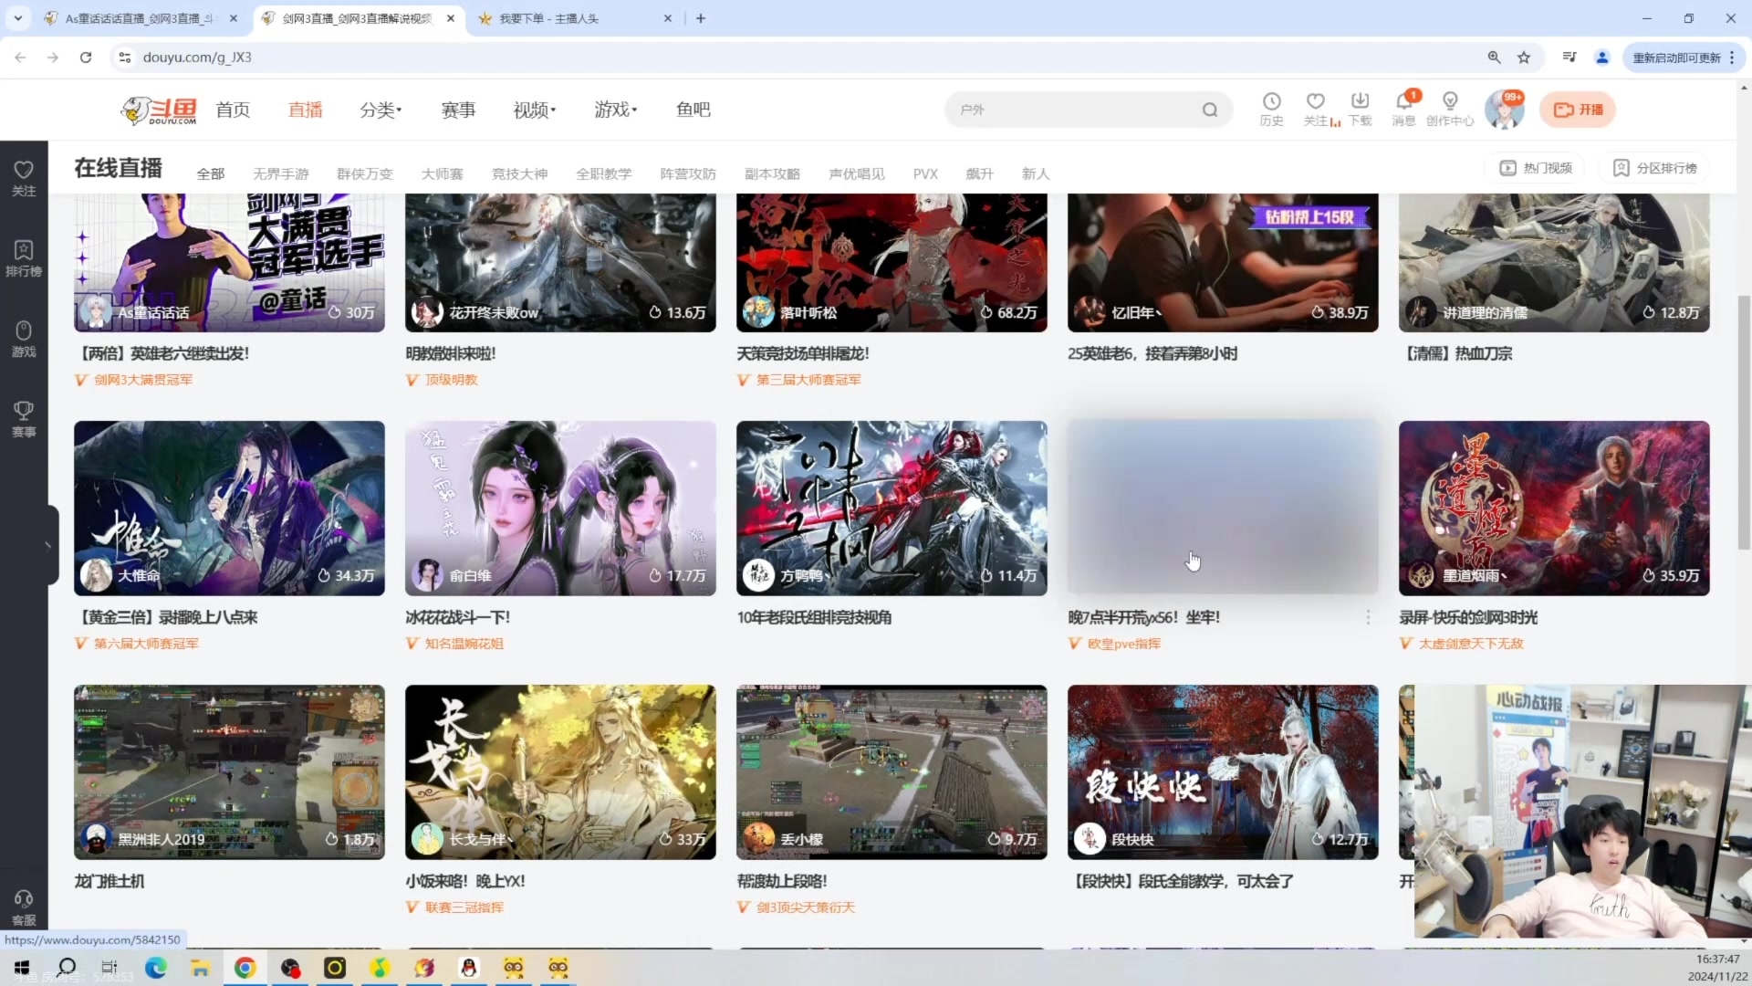This screenshot has width=1752, height=986.
Task: Reload the page
Action: pos(86,58)
